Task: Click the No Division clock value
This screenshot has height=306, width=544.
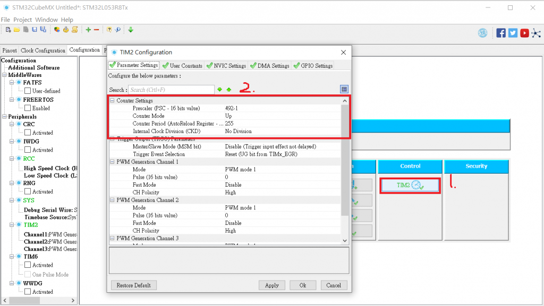Action: (239, 131)
